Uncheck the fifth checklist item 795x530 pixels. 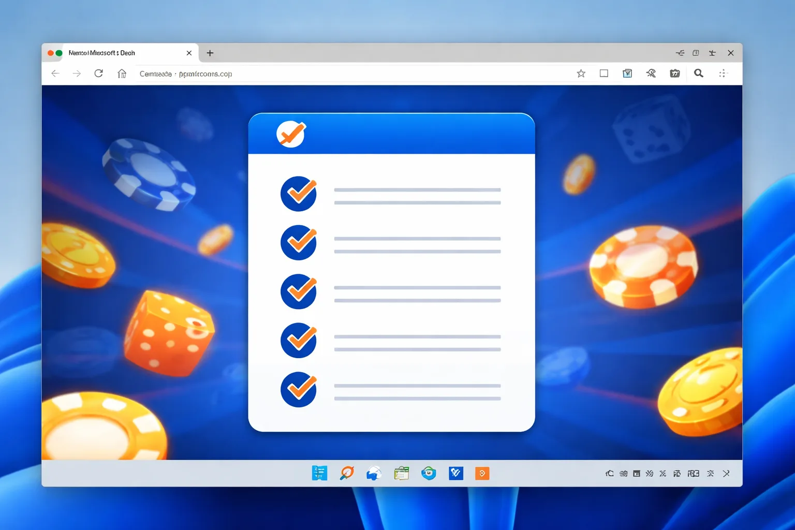299,389
